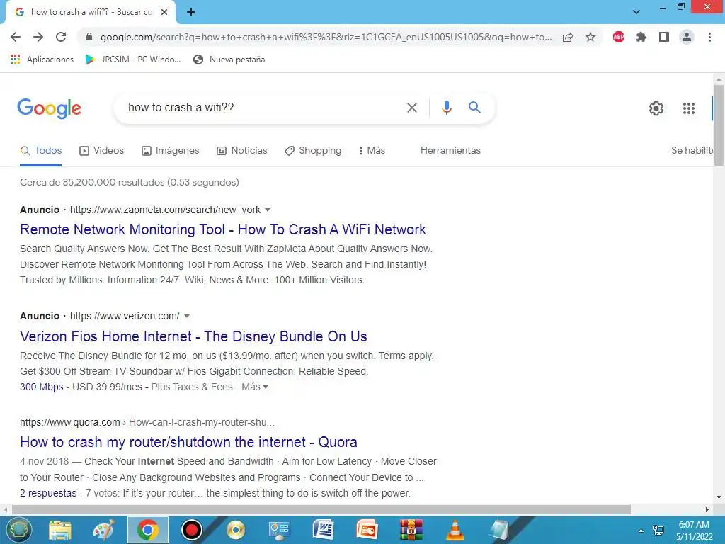Open the 2 respuestas link
Viewport: 725px width, 544px height.
click(x=48, y=494)
